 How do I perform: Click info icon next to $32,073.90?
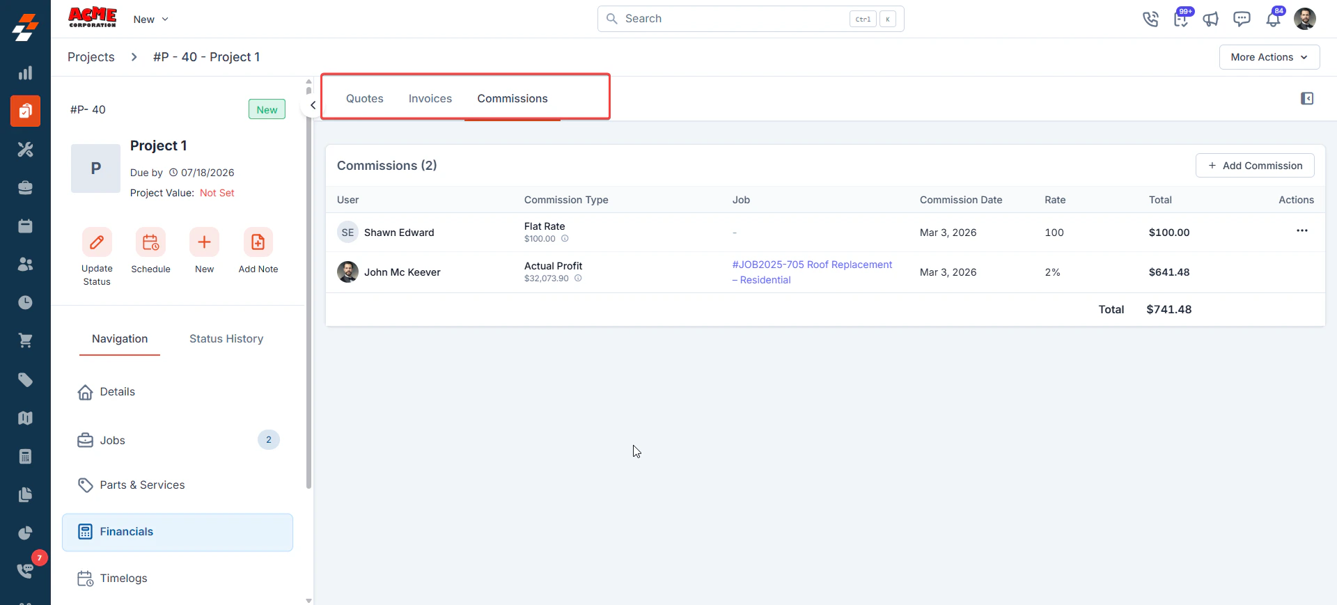[578, 278]
